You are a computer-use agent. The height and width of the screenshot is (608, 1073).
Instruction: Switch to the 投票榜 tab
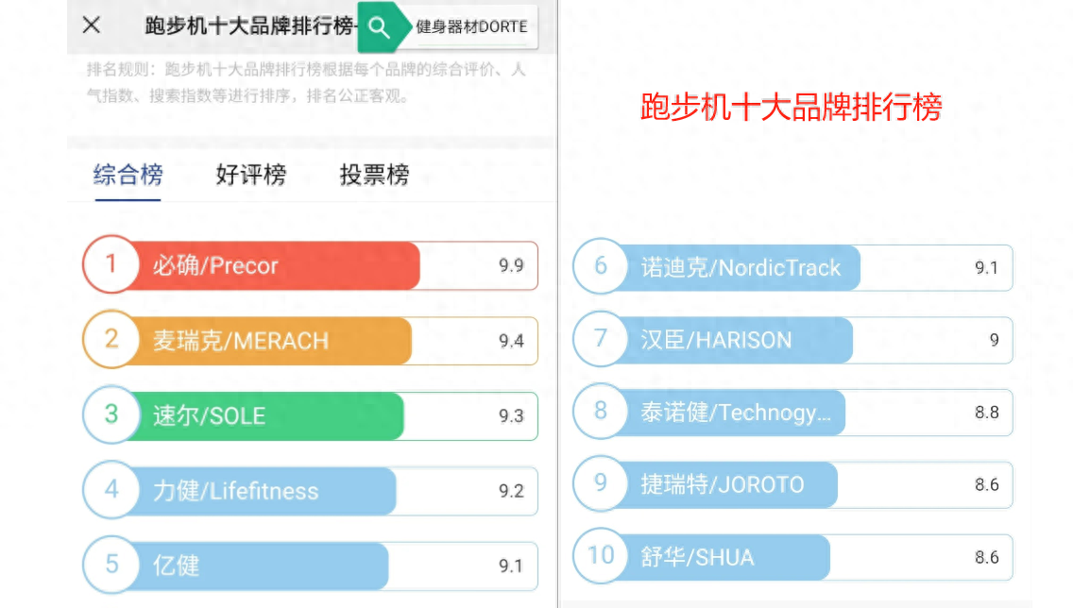coord(372,176)
